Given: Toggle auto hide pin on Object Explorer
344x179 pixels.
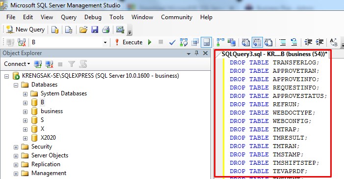Looking at the screenshot, I should click(197, 53).
